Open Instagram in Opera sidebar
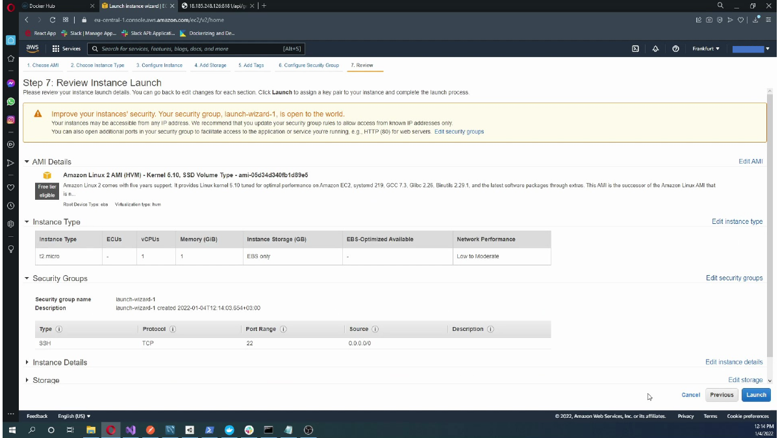780x438 pixels. point(10,119)
